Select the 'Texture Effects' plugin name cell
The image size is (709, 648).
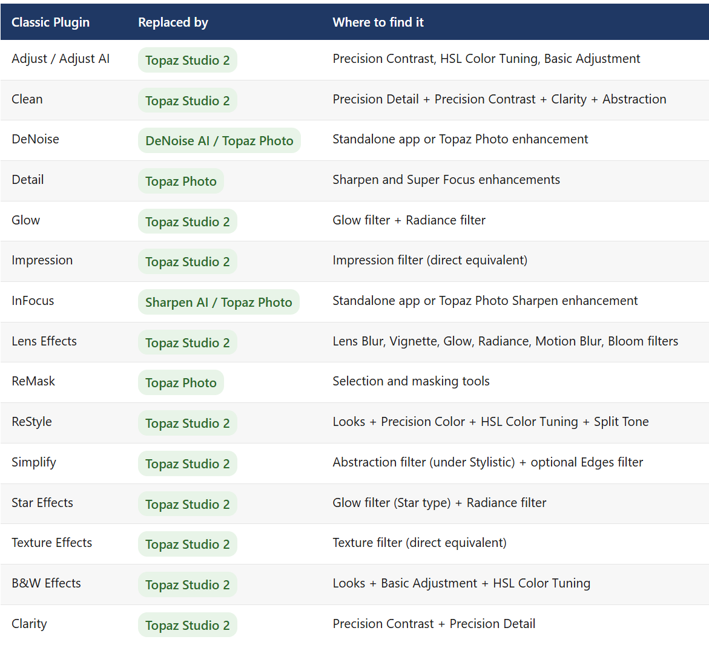pos(51,543)
